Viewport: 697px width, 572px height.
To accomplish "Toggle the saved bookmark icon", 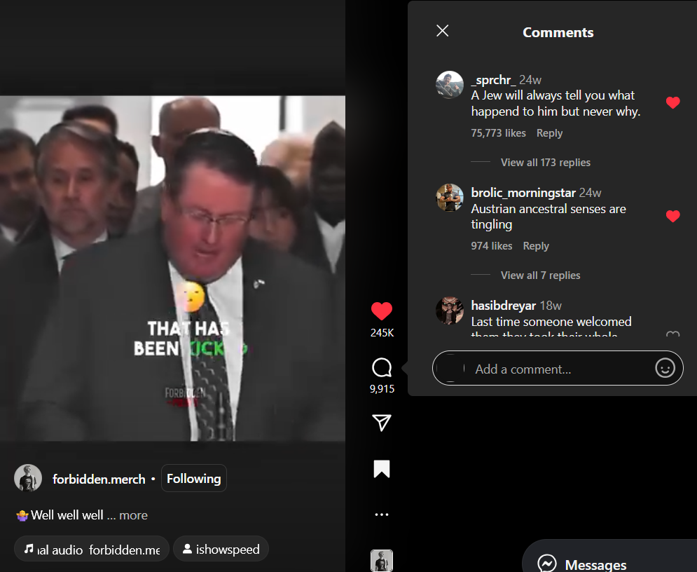I will pyautogui.click(x=382, y=469).
